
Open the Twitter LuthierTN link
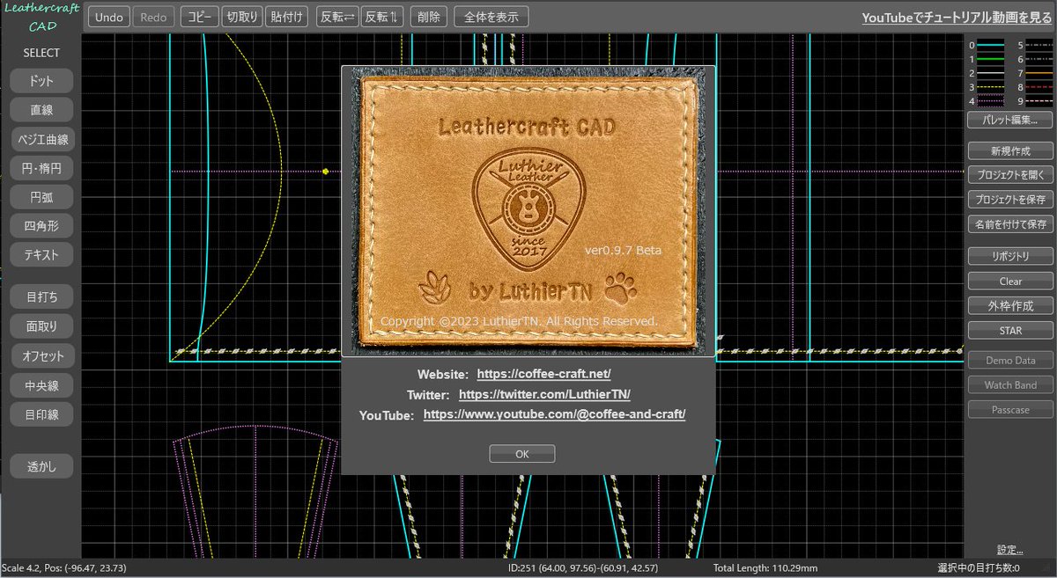click(x=544, y=395)
